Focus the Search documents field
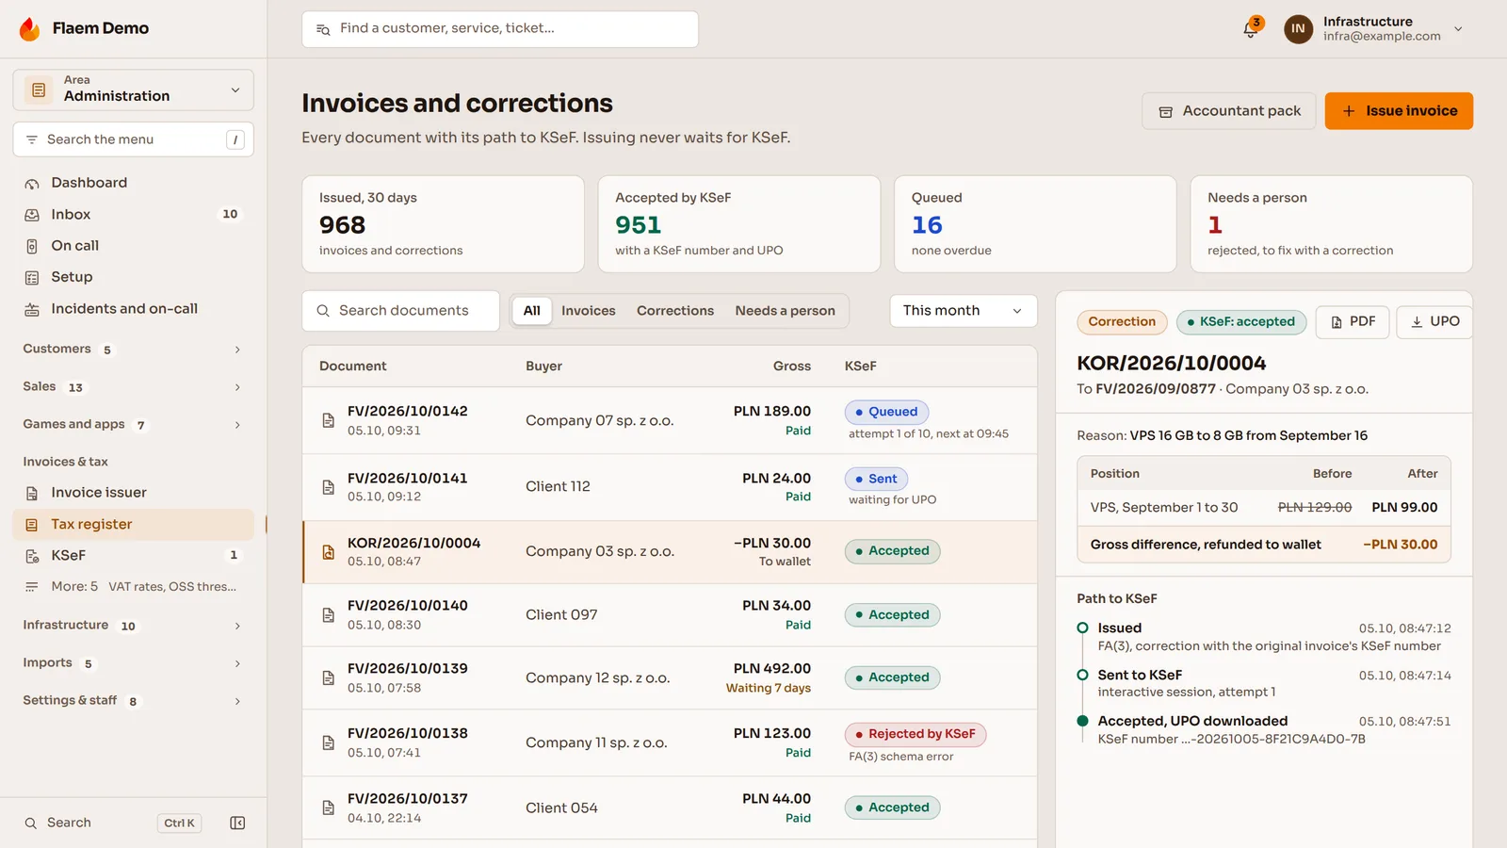 pos(400,311)
